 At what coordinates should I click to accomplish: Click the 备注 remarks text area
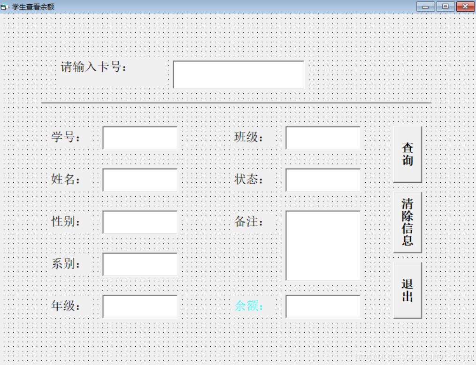[322, 246]
